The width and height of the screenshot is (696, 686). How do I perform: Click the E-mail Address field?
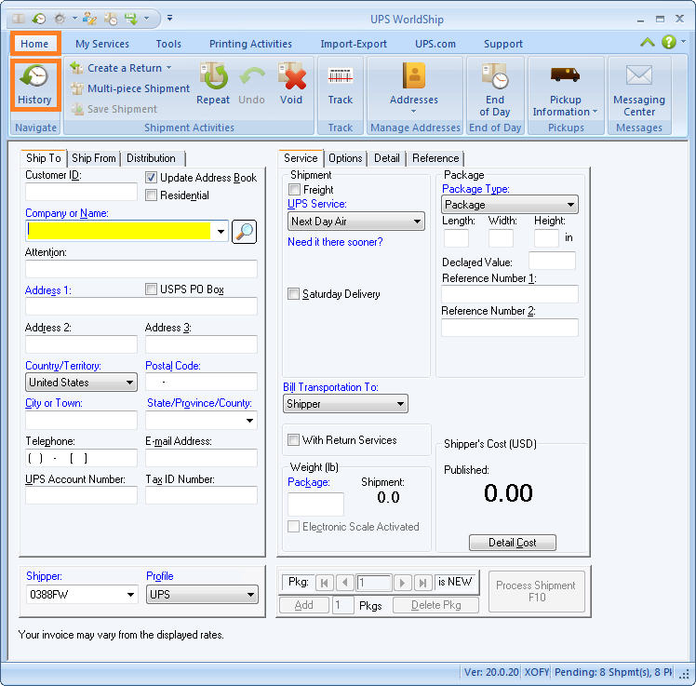click(202, 458)
